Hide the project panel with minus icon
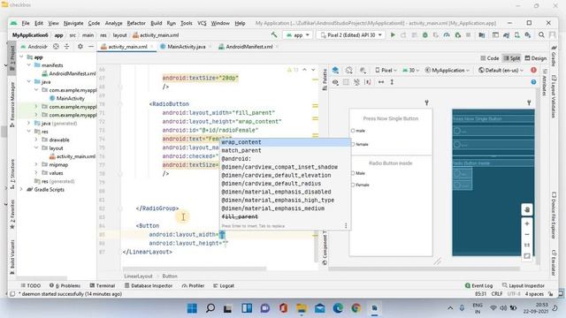Image resolution: width=566 pixels, height=318 pixels. click(x=91, y=47)
